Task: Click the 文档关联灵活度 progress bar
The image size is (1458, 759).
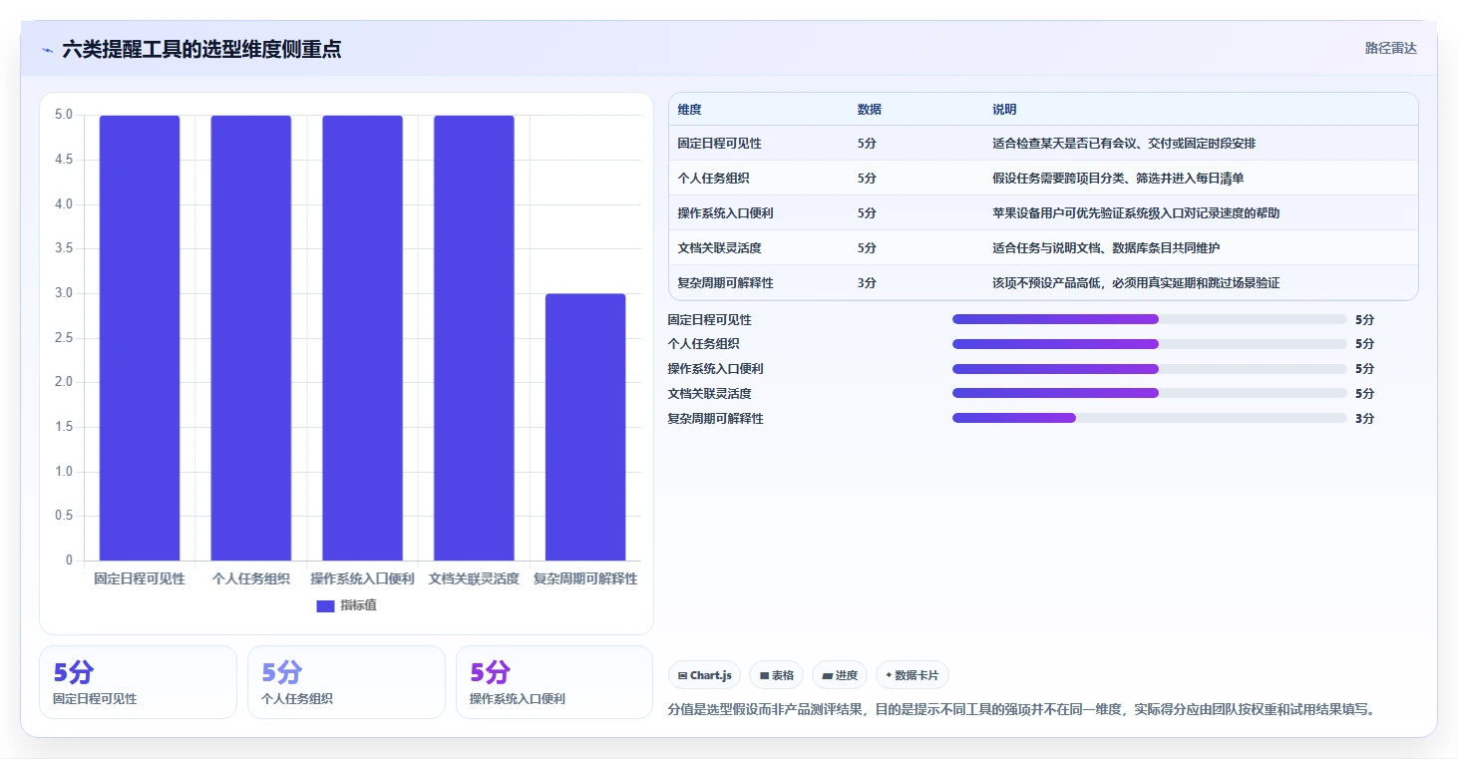Action: 1150,393
